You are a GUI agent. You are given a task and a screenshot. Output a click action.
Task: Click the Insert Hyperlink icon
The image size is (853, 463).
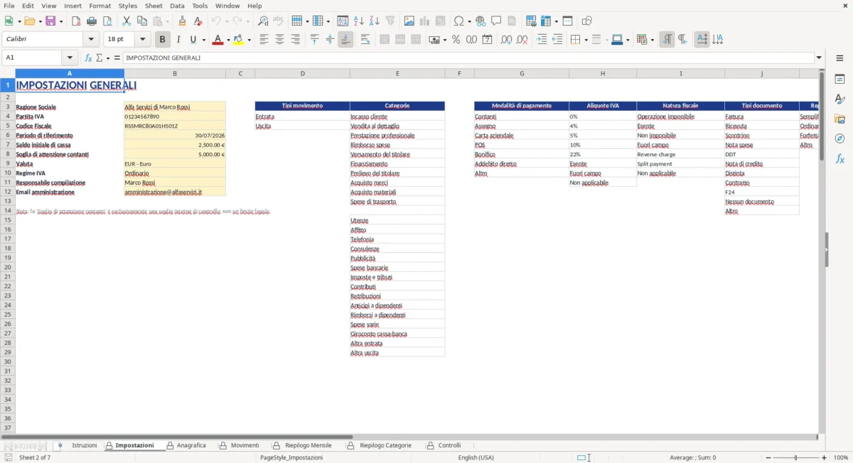coord(481,21)
